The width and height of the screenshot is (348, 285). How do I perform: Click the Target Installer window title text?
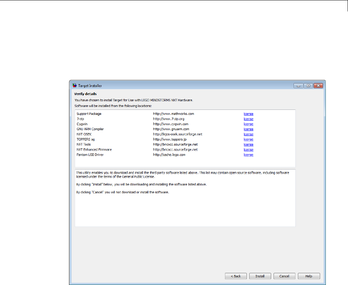tap(90, 86)
